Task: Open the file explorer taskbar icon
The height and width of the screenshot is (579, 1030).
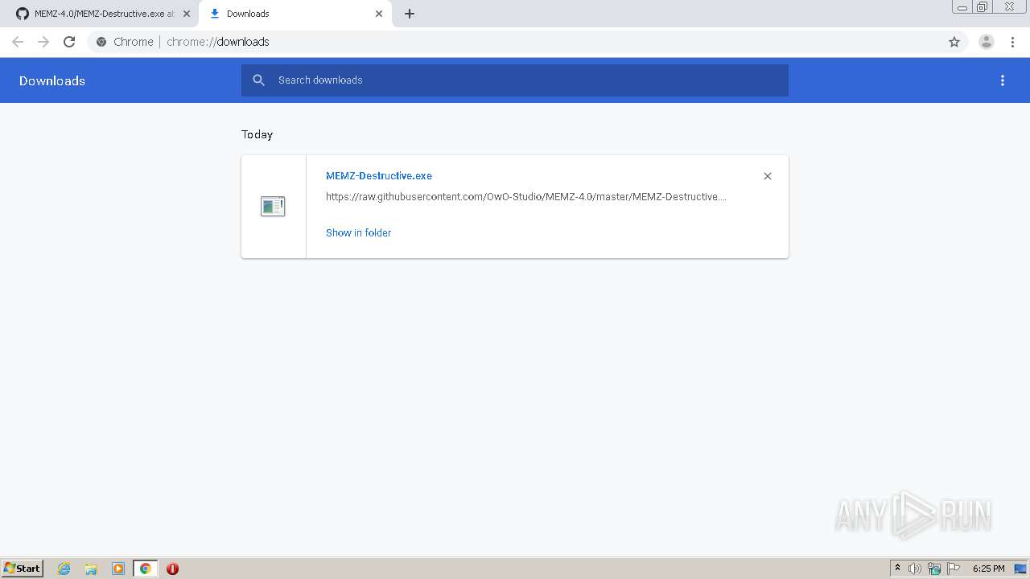Action: click(x=91, y=569)
